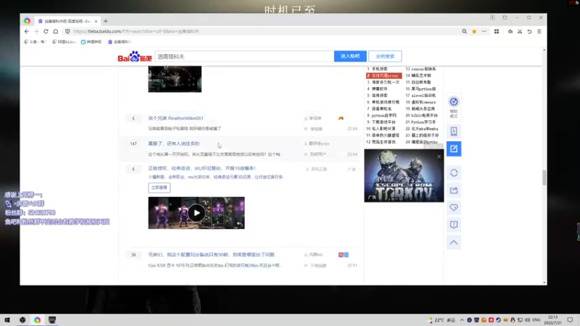The height and width of the screenshot is (326, 580).
Task: Close the Baidu Tieba tab
Action: click(x=96, y=21)
